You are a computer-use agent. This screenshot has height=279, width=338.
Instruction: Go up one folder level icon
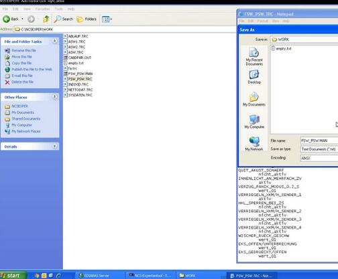click(x=46, y=19)
